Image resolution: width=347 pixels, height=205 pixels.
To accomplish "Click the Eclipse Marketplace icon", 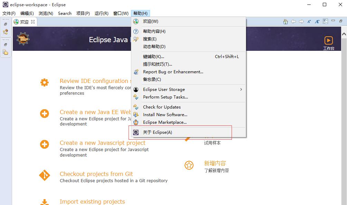I will click(x=136, y=122).
